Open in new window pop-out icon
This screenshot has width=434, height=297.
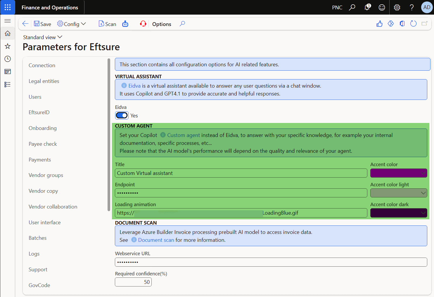click(424, 24)
